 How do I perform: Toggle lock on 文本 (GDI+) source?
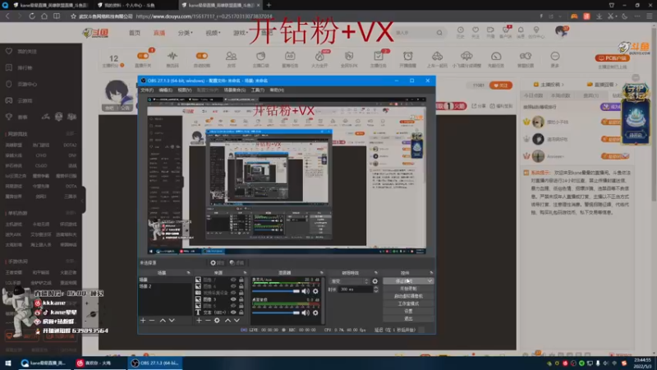point(241,312)
